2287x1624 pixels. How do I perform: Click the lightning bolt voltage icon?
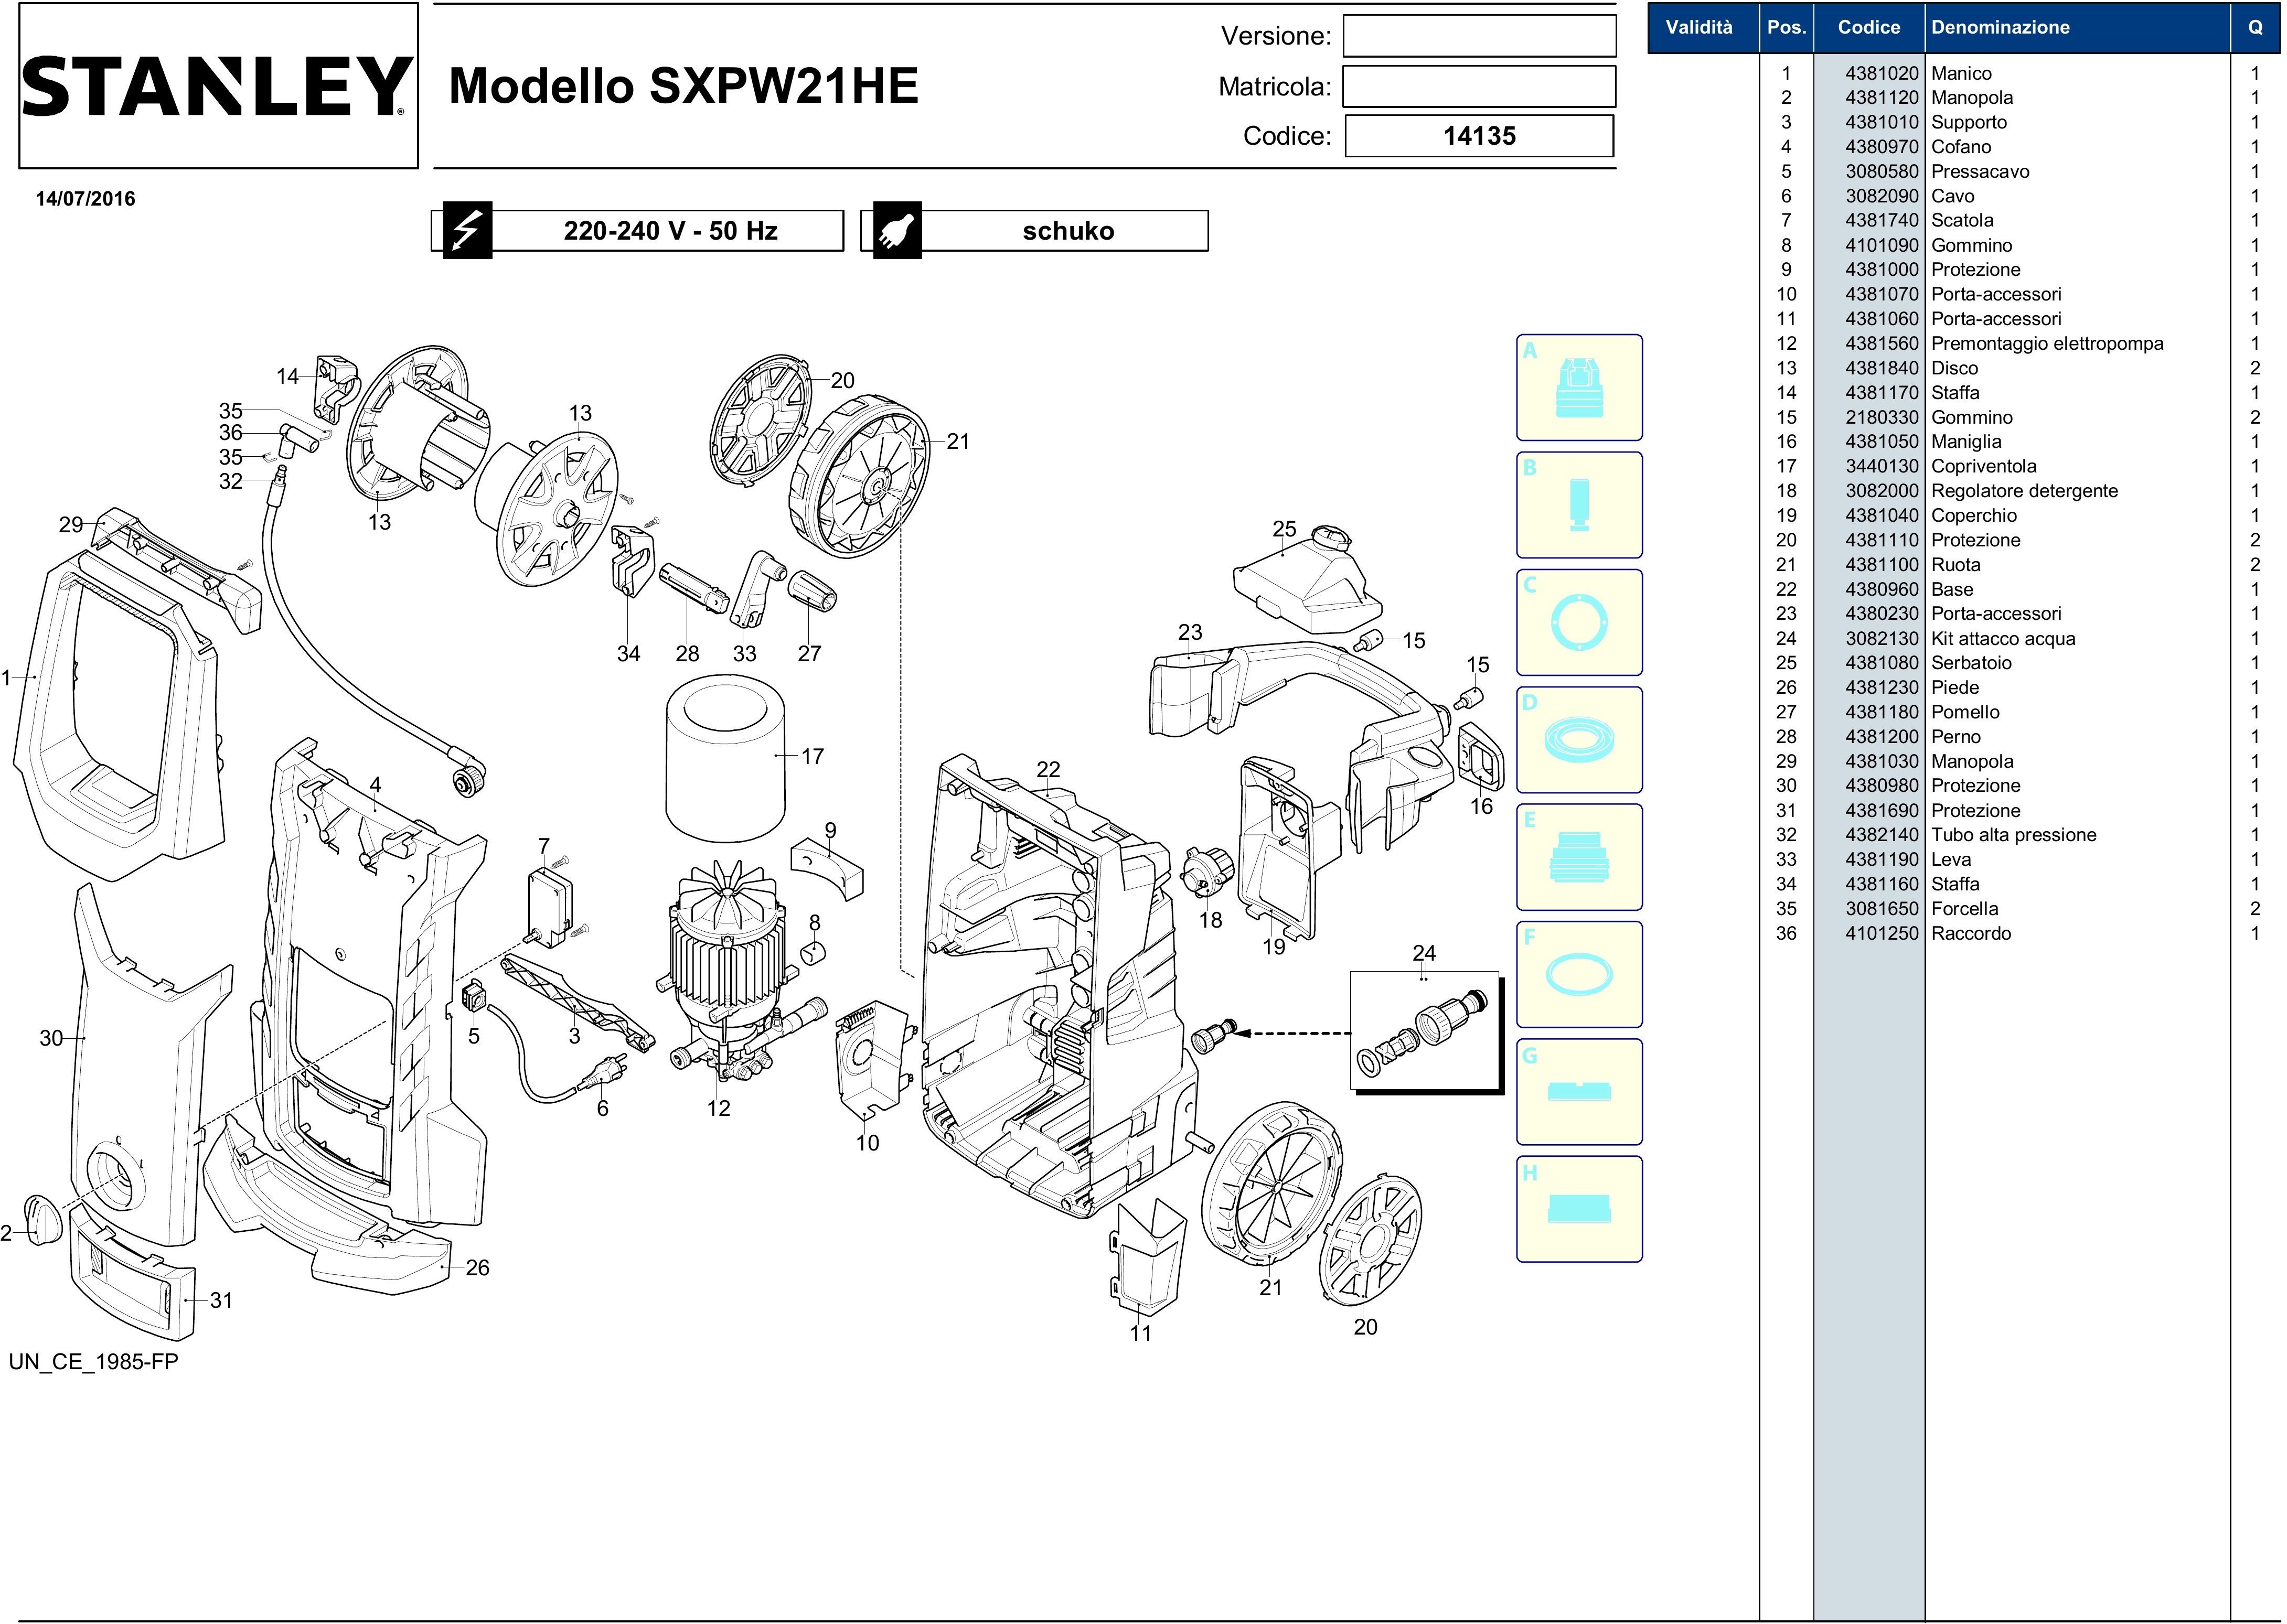coord(467,231)
